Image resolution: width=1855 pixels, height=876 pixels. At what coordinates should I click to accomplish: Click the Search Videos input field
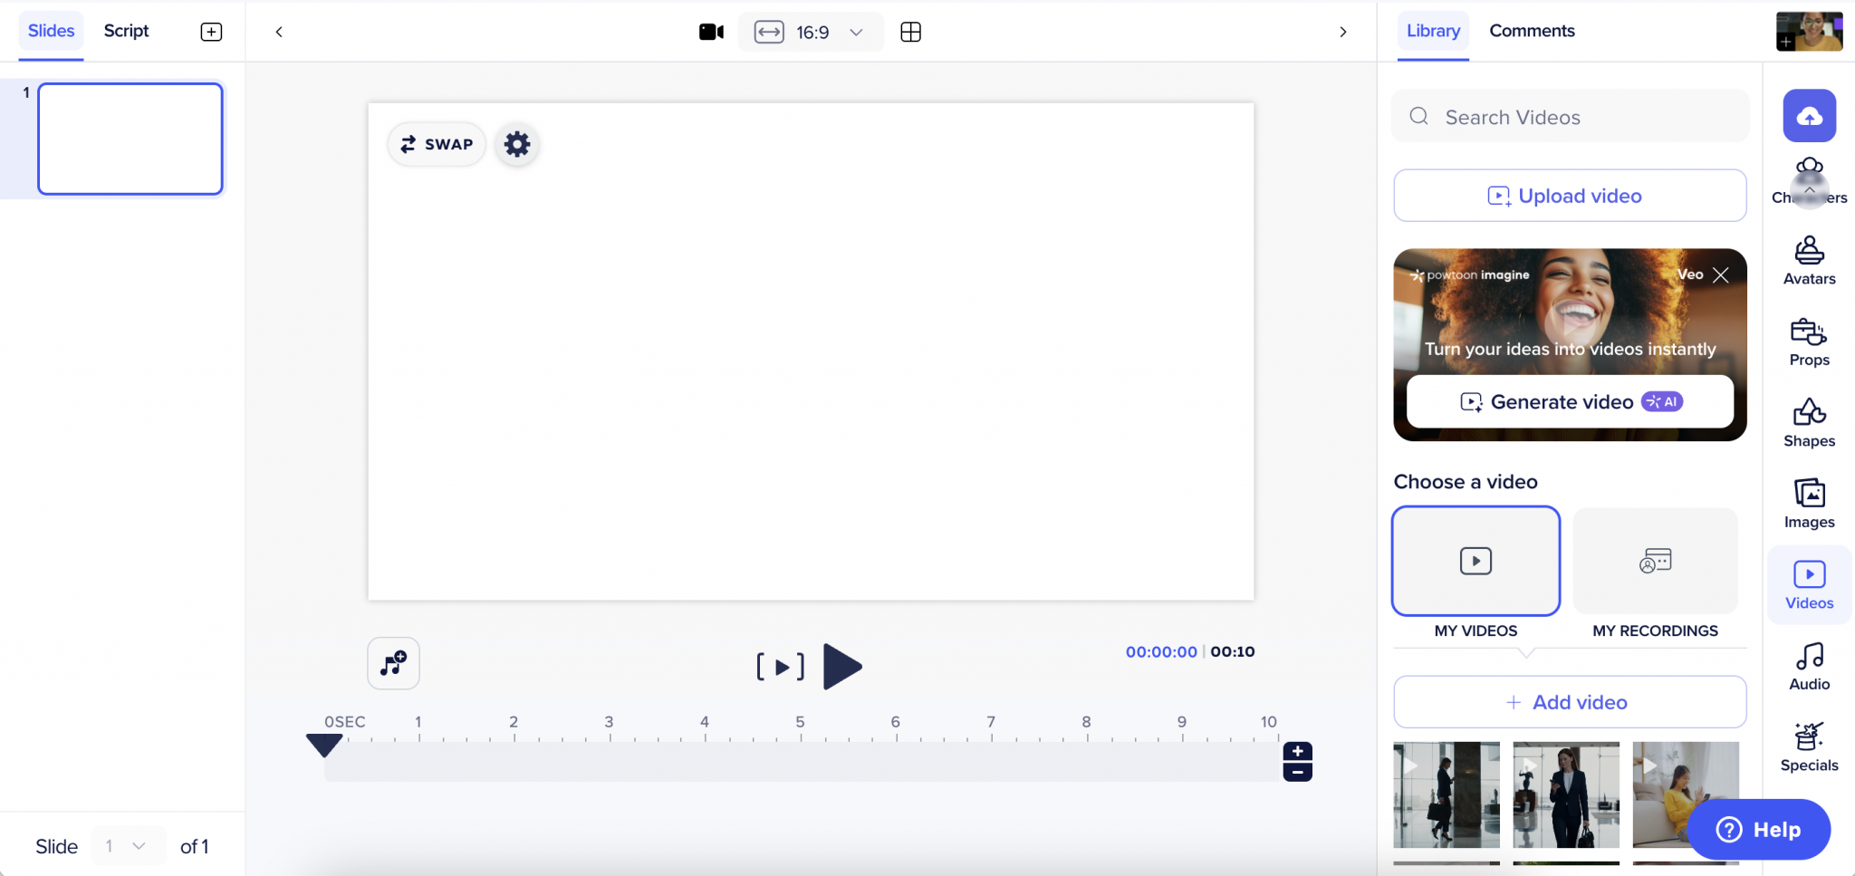[1569, 116]
